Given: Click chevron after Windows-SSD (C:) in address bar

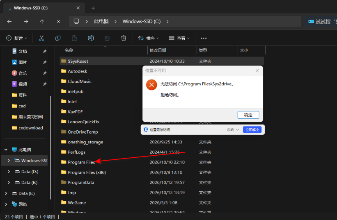Looking at the screenshot, I should [x=167, y=21].
